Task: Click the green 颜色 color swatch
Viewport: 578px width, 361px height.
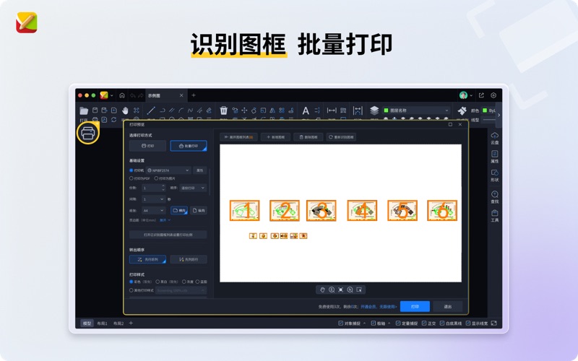Action: (485, 110)
